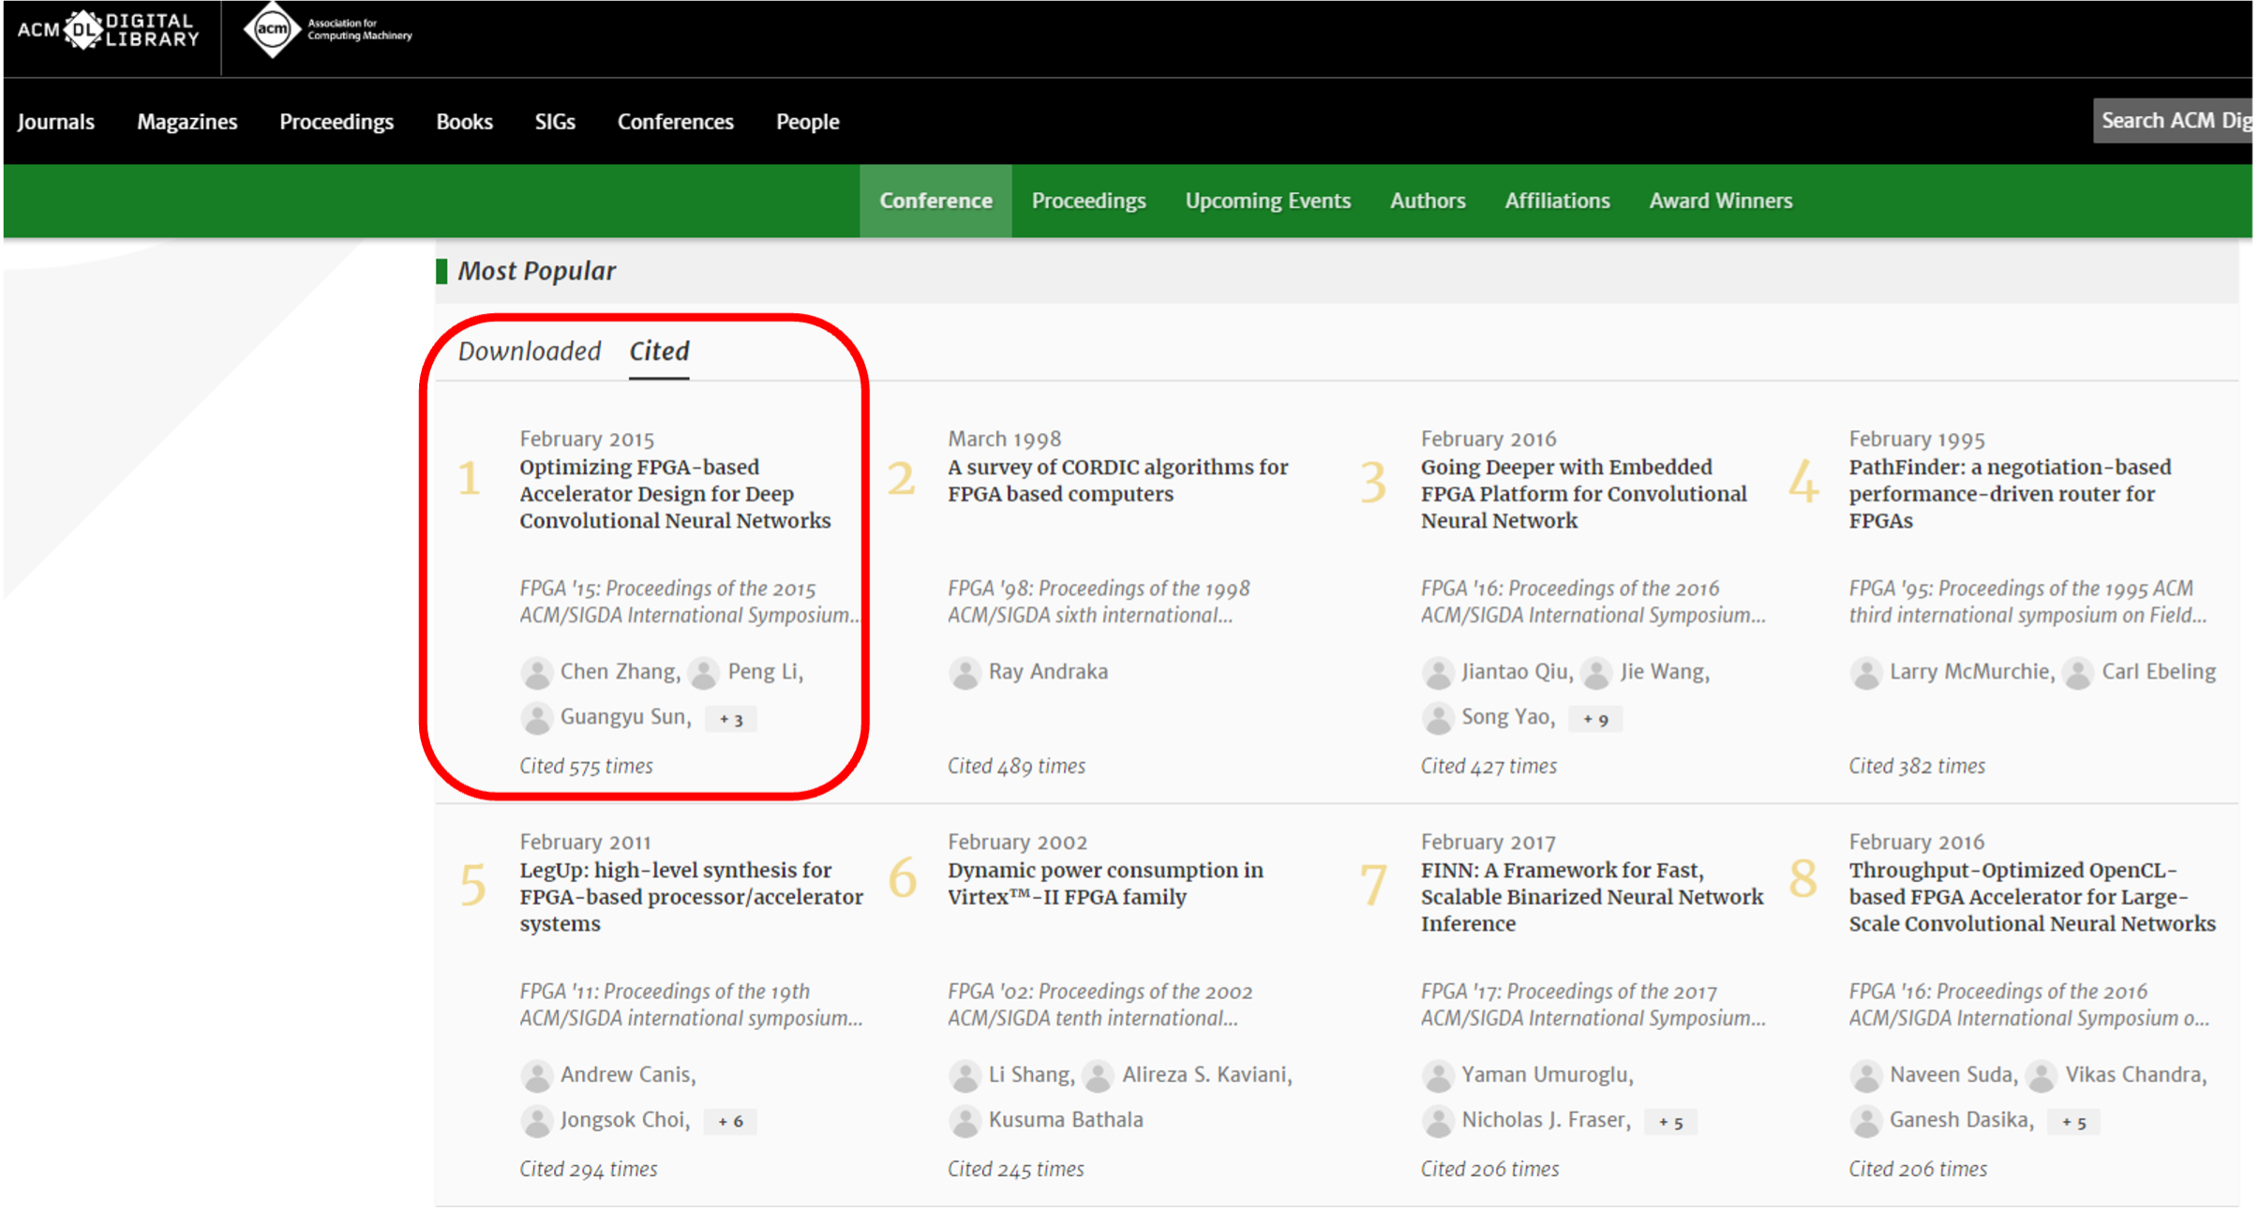Click the Cited 575 times text

tap(586, 766)
